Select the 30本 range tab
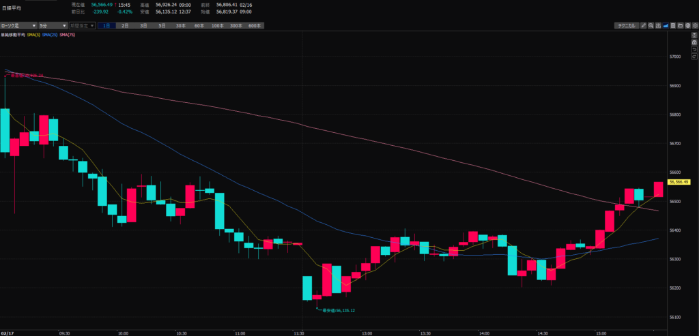Viewport: 699px width, 336px height. click(180, 25)
